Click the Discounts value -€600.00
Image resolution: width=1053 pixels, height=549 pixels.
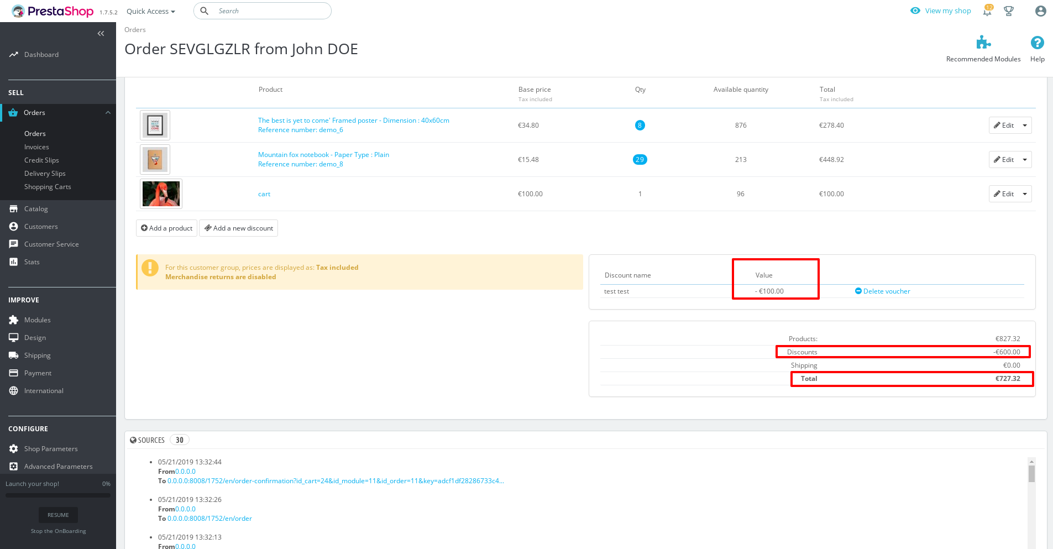click(x=1007, y=352)
